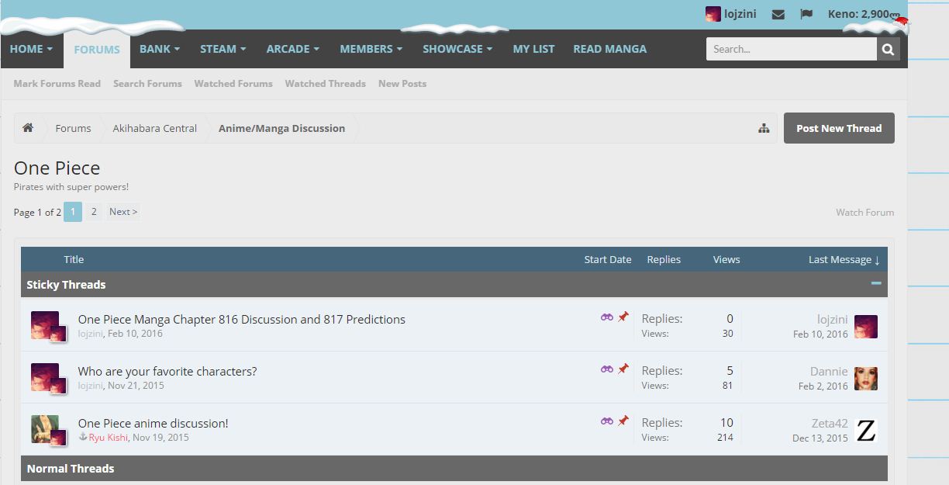The height and width of the screenshot is (485, 949).
Task: Expand the HOME menu dropdown
Action: (32, 49)
